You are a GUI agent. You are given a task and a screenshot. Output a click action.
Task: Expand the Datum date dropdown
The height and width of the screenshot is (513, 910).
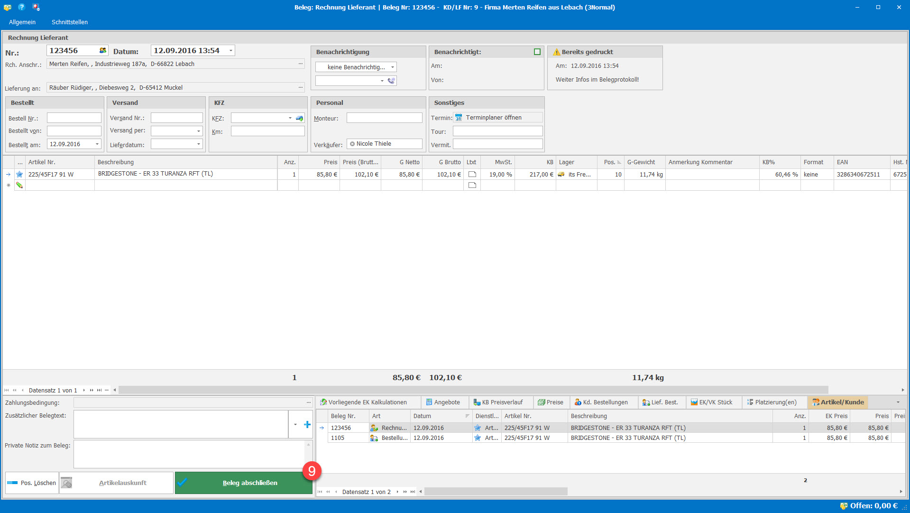(231, 51)
